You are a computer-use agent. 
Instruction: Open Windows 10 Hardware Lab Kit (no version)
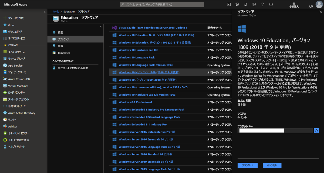coord(138,50)
